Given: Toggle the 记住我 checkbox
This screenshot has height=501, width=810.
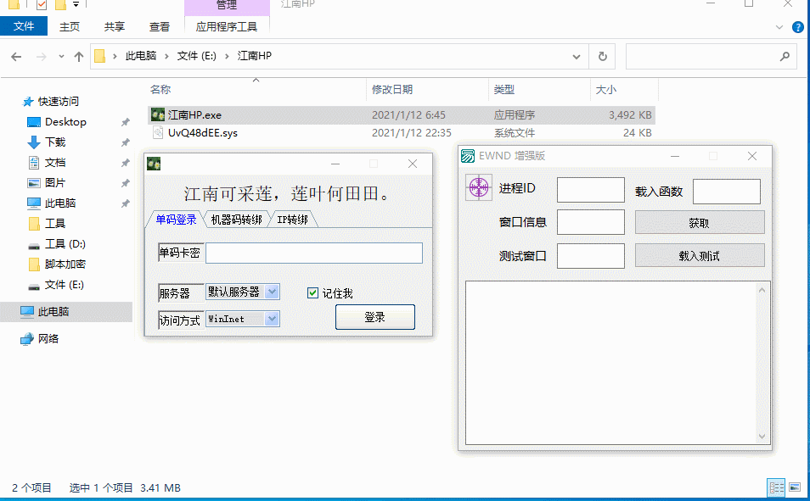Looking at the screenshot, I should tap(313, 293).
